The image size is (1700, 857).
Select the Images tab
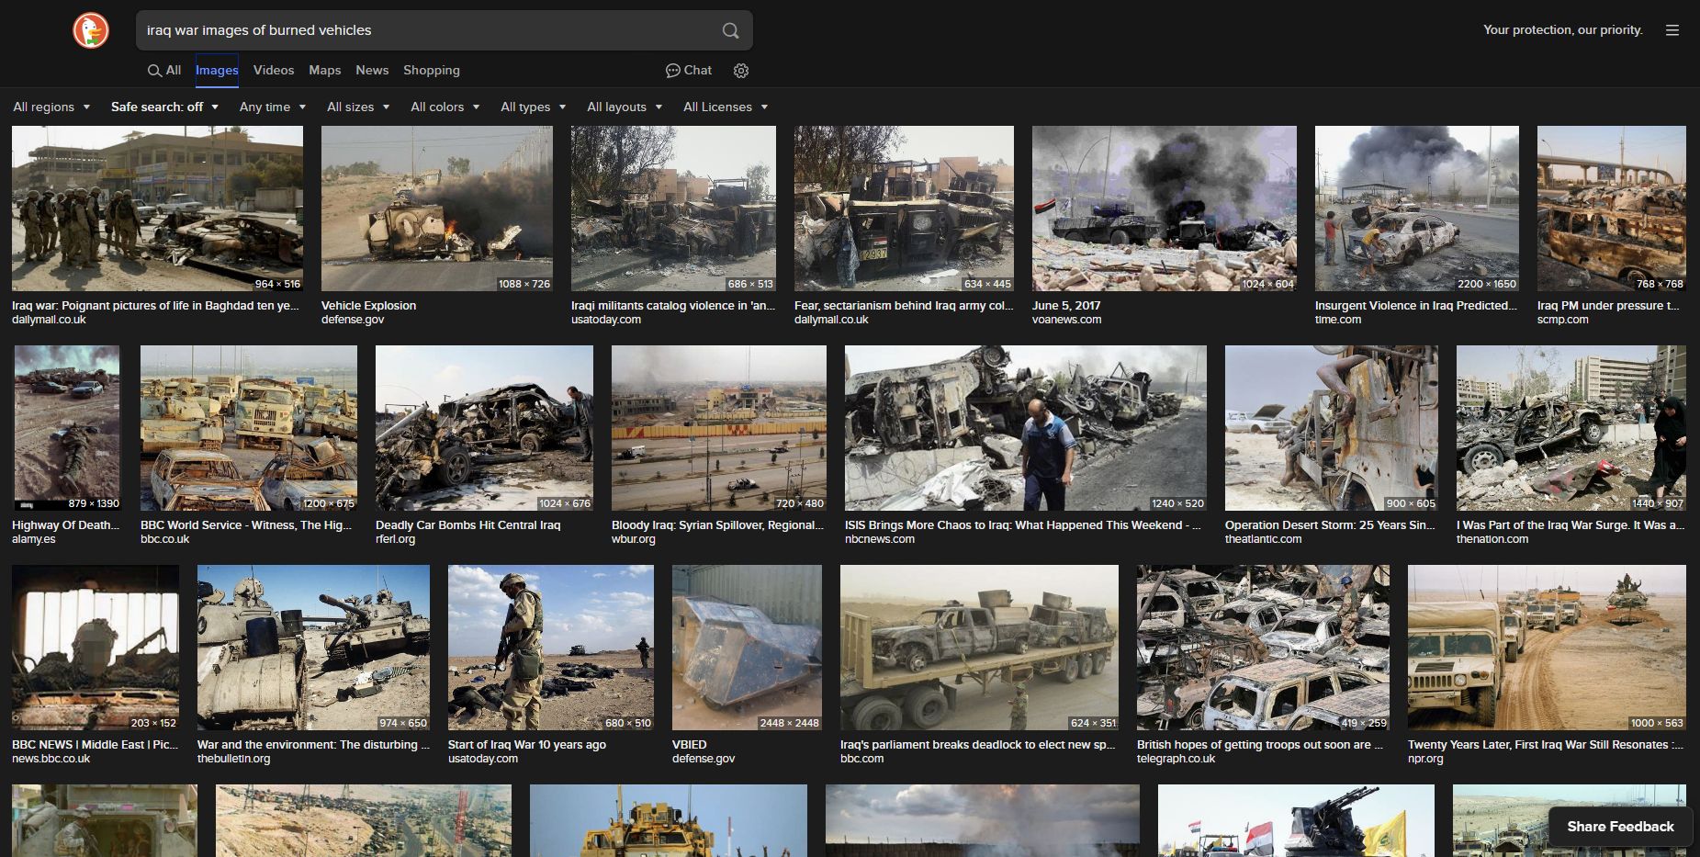coord(217,70)
